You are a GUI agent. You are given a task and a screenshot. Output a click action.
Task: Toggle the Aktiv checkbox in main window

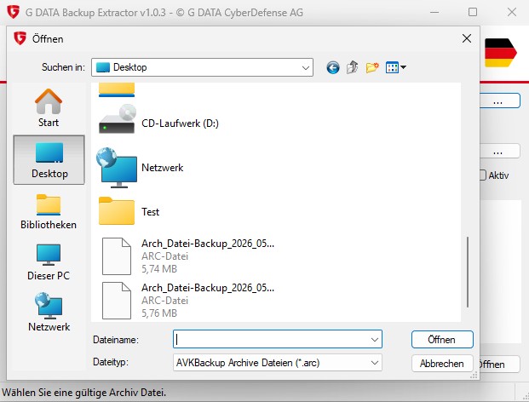[x=483, y=175]
